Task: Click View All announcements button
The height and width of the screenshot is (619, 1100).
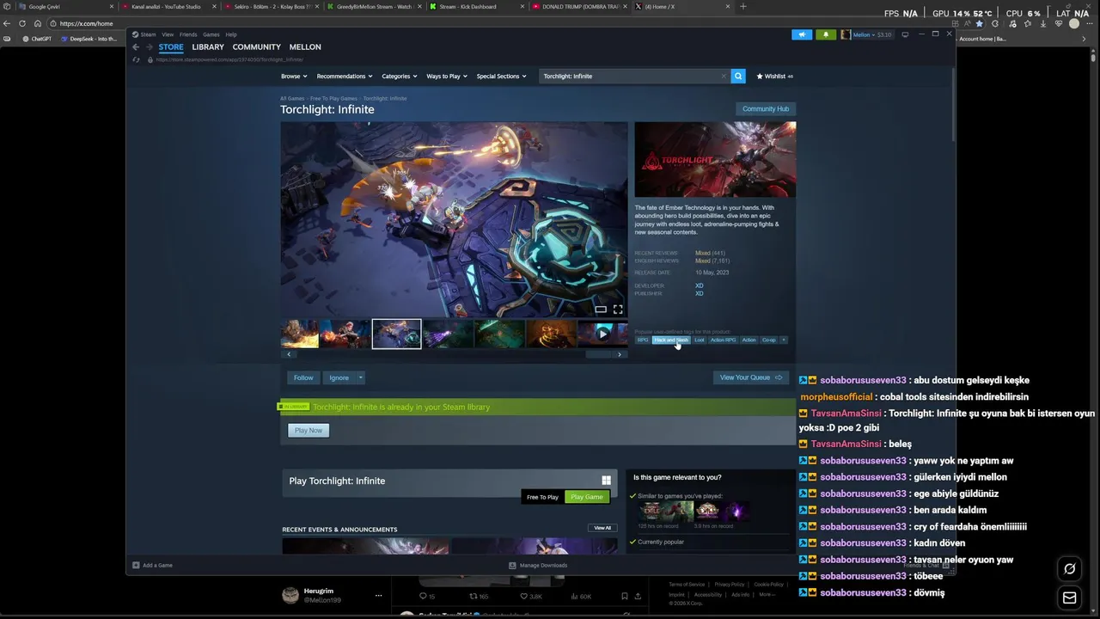Action: point(602,528)
